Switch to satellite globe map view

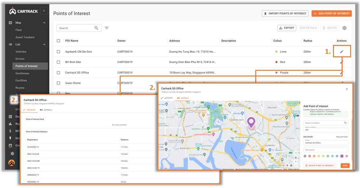291,165
